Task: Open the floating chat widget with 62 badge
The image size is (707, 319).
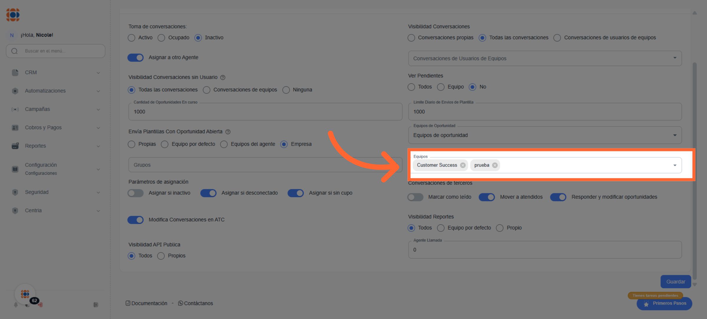Action: tap(25, 294)
